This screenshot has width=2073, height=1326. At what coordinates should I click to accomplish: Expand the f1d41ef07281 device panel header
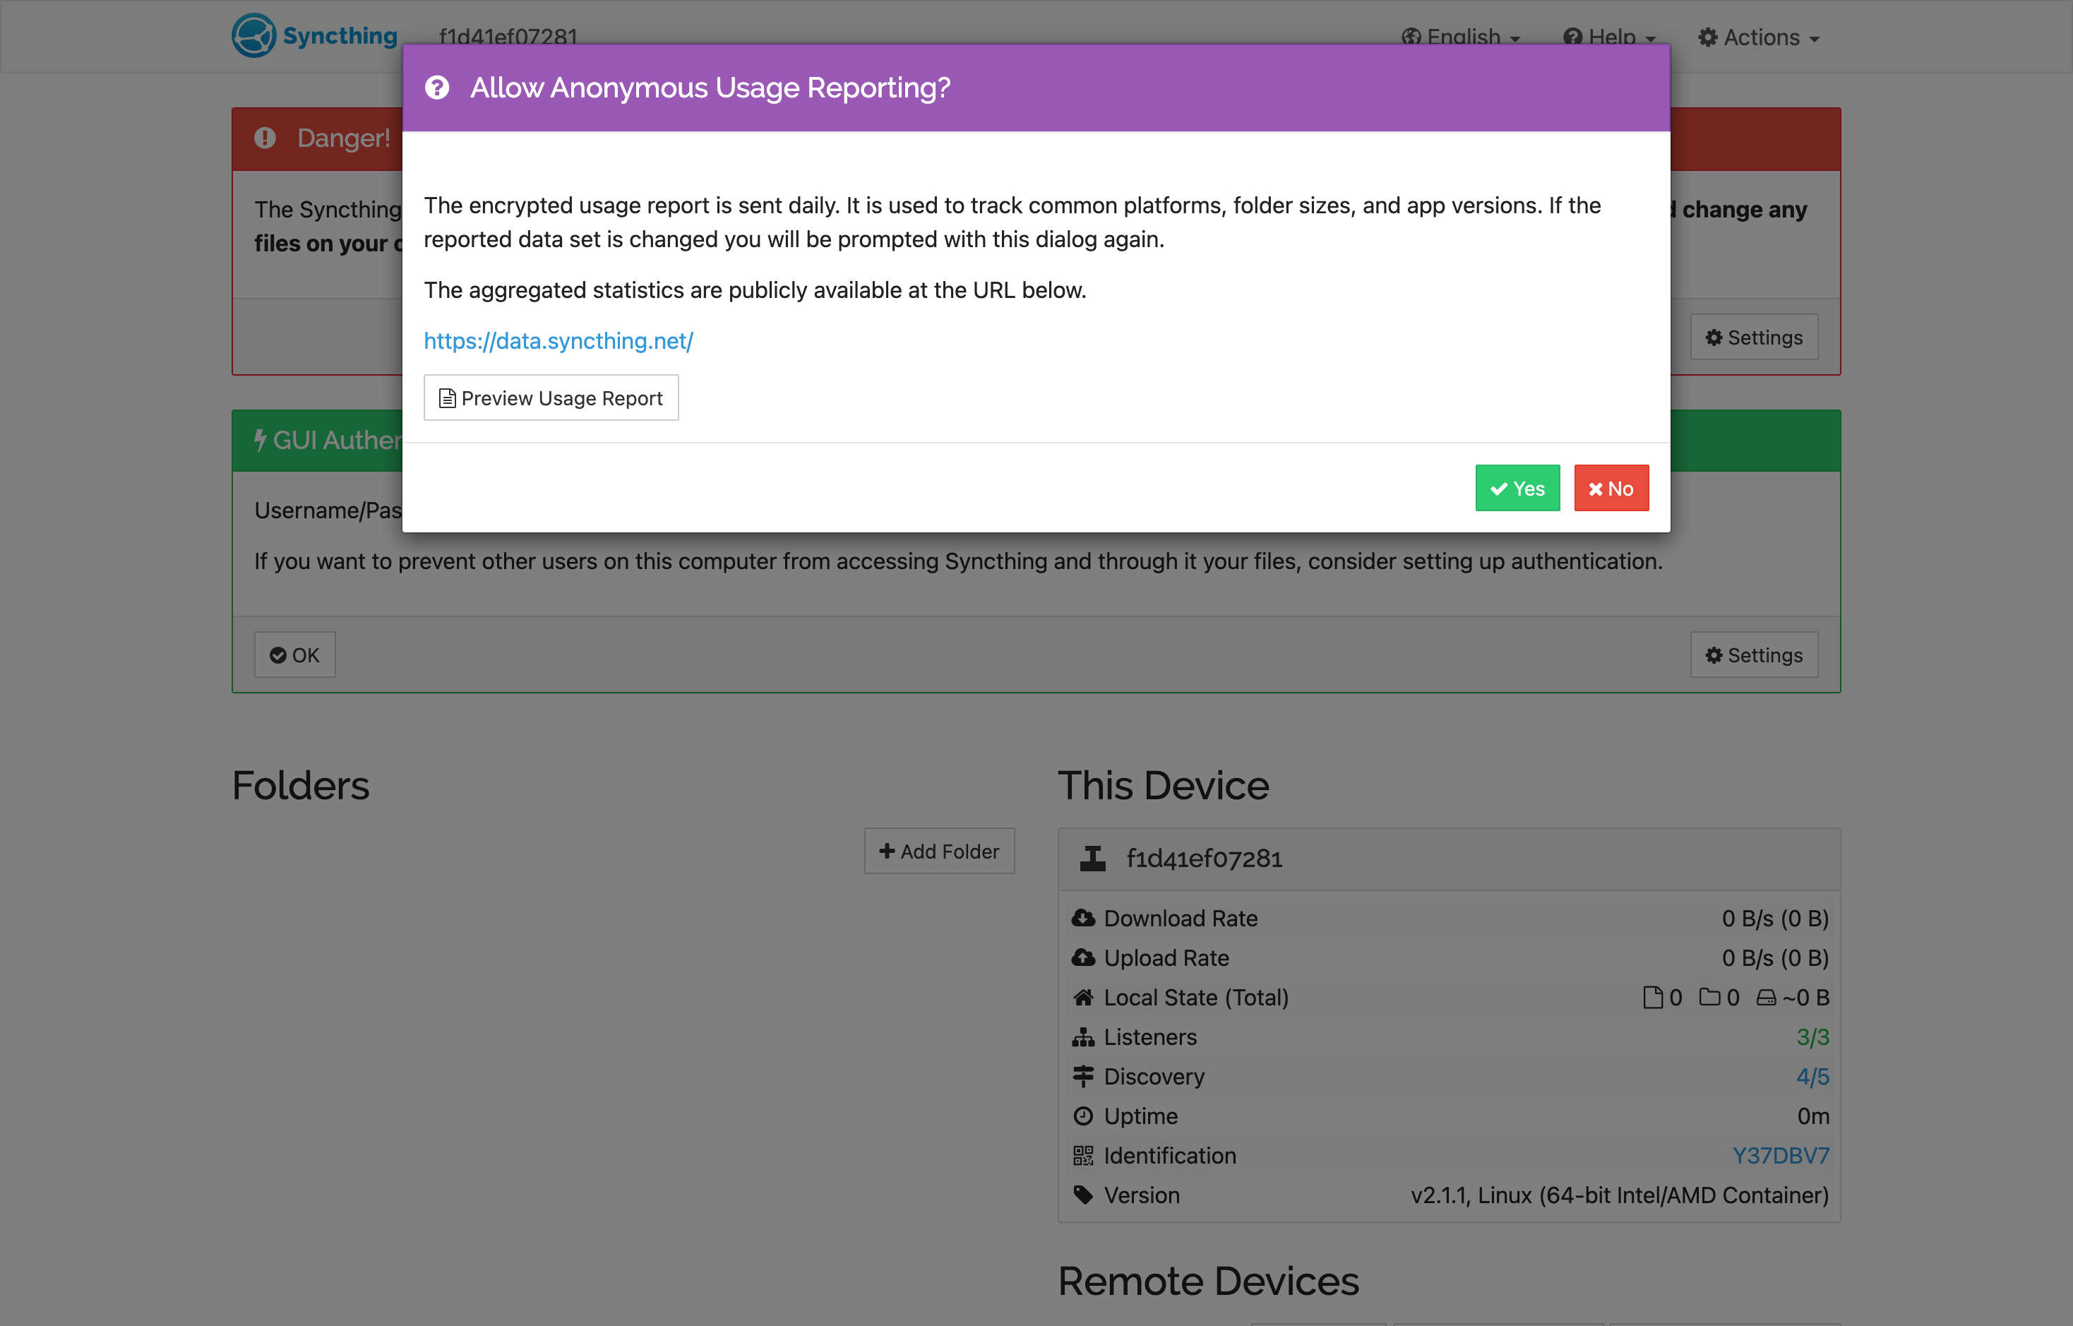pyautogui.click(x=1449, y=859)
